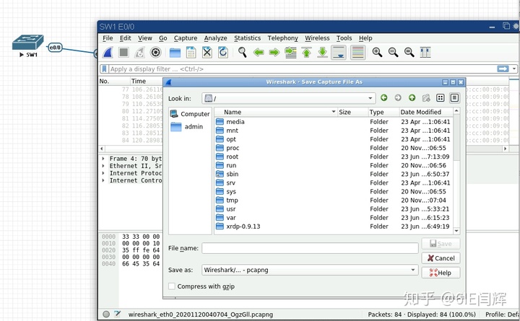Fit packet list columns to content
Screen dimensions: 520x321
click(425, 53)
